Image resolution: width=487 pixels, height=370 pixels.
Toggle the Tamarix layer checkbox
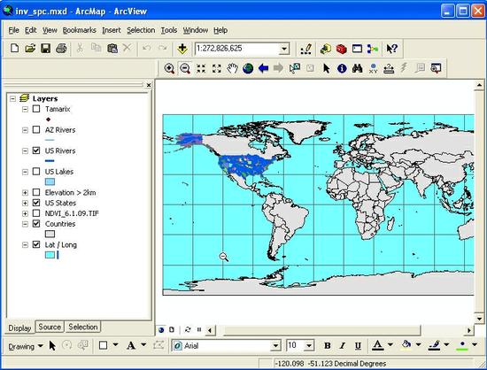(x=36, y=109)
